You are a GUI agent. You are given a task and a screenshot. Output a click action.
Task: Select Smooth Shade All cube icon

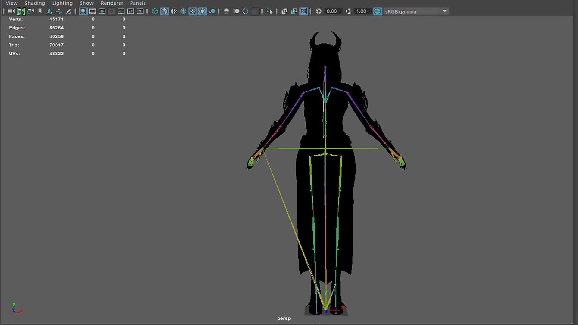point(164,11)
